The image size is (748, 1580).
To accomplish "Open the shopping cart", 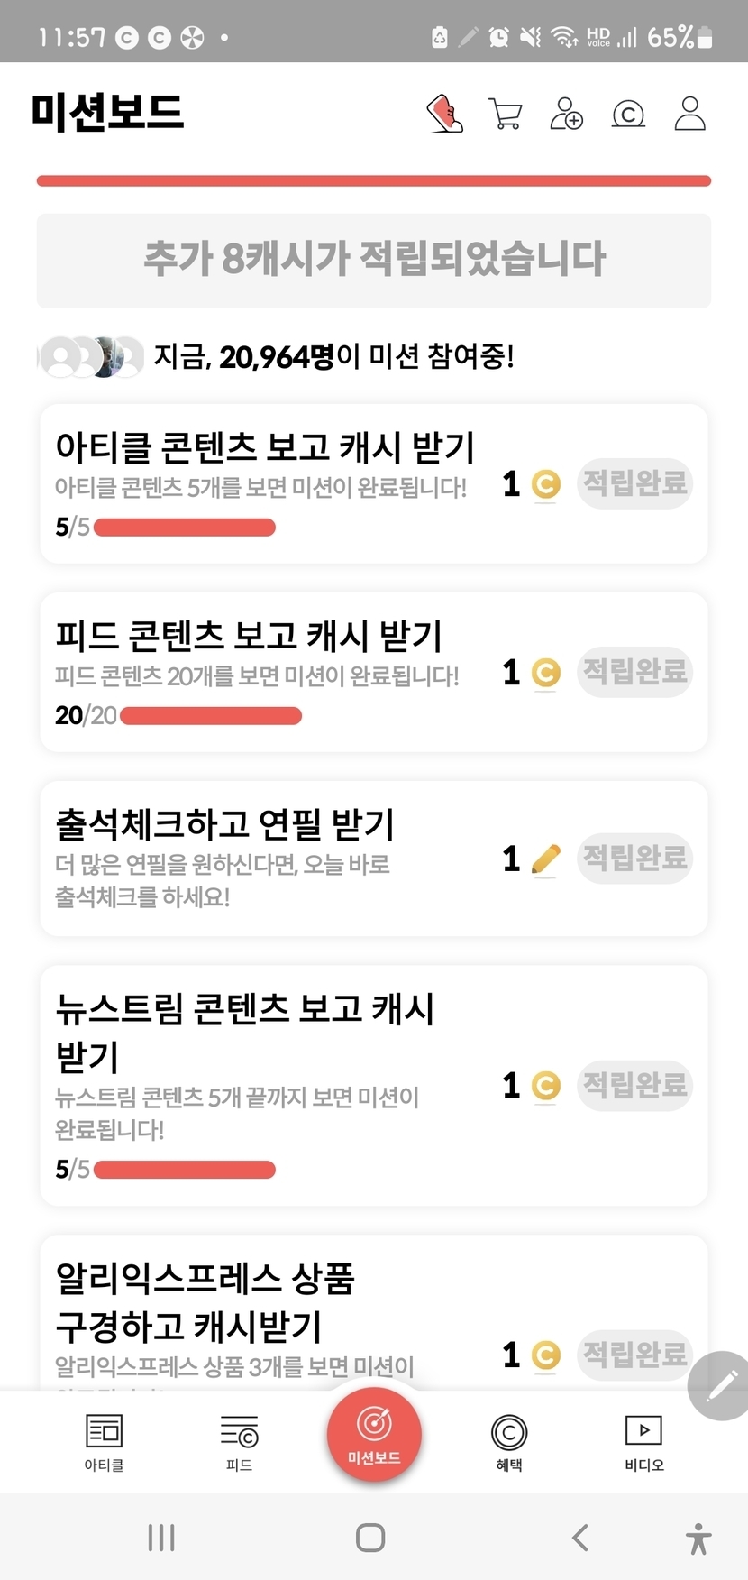I will (505, 115).
